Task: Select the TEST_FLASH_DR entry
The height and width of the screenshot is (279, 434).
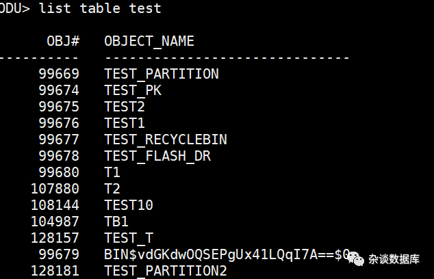Action: (157, 156)
